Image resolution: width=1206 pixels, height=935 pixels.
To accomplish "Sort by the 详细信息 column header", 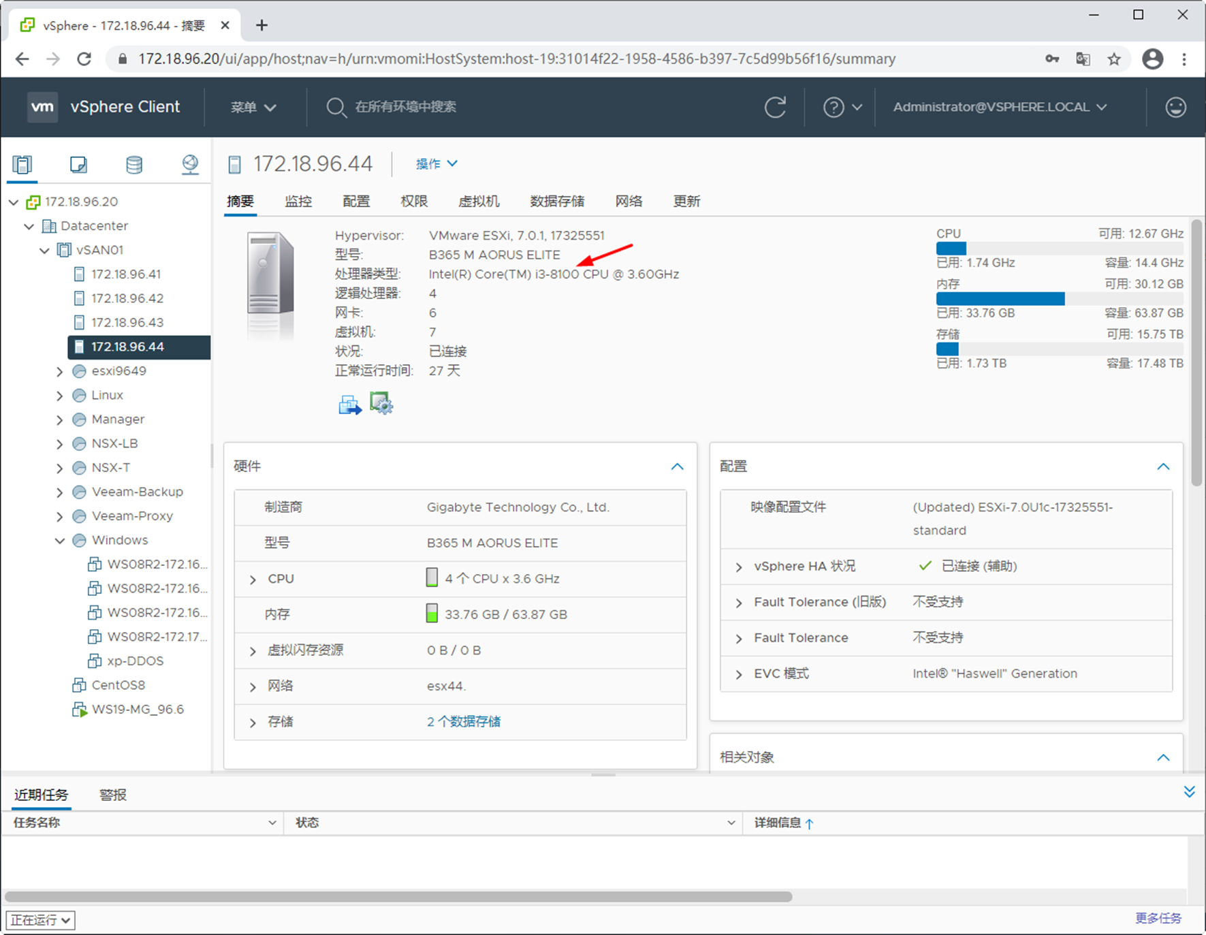I will click(778, 823).
